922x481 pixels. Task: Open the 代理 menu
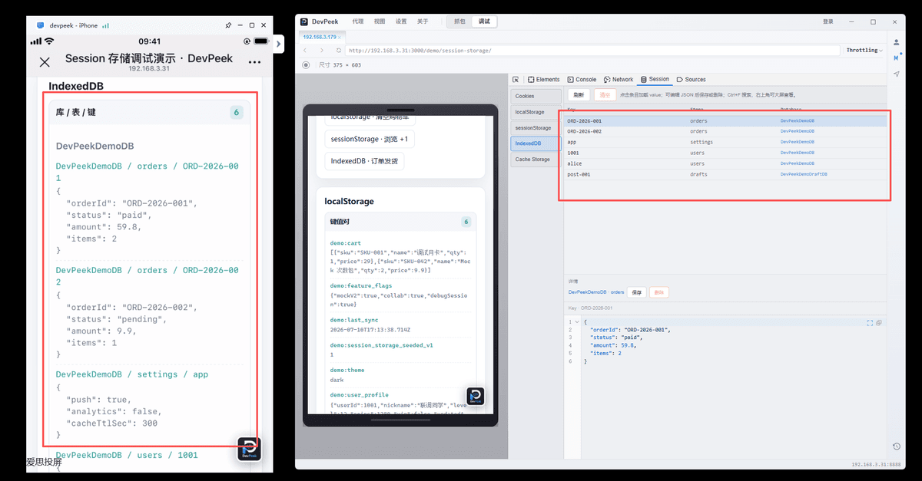(x=358, y=21)
